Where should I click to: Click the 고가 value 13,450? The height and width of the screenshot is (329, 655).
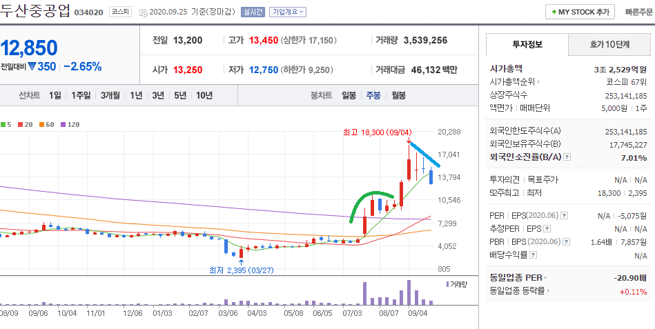click(264, 41)
